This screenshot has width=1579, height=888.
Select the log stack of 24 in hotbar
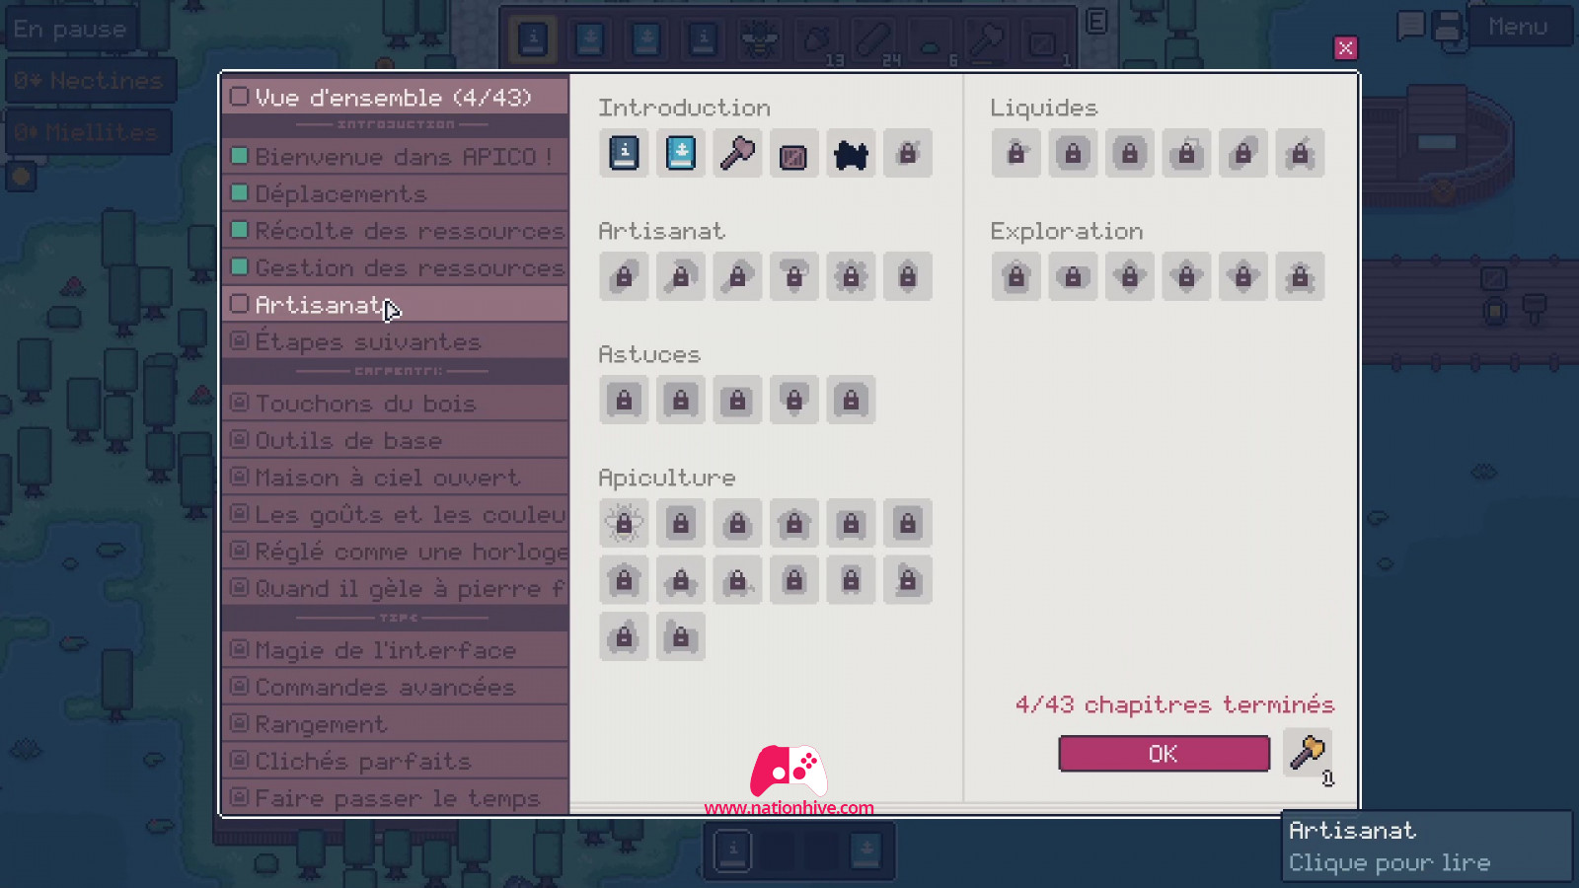pyautogui.click(x=873, y=40)
